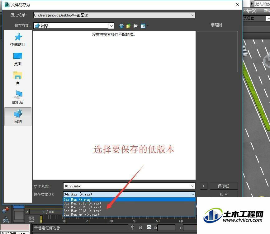Go up one folder level

point(128,26)
